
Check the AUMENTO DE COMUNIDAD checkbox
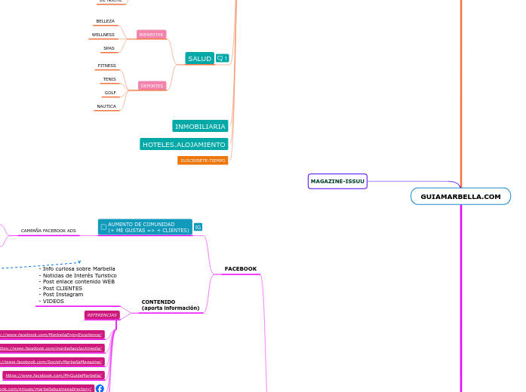pyautogui.click(x=103, y=227)
